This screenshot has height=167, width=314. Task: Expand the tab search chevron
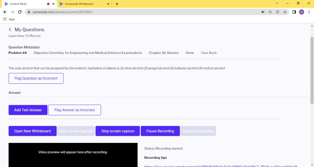pos(277,4)
